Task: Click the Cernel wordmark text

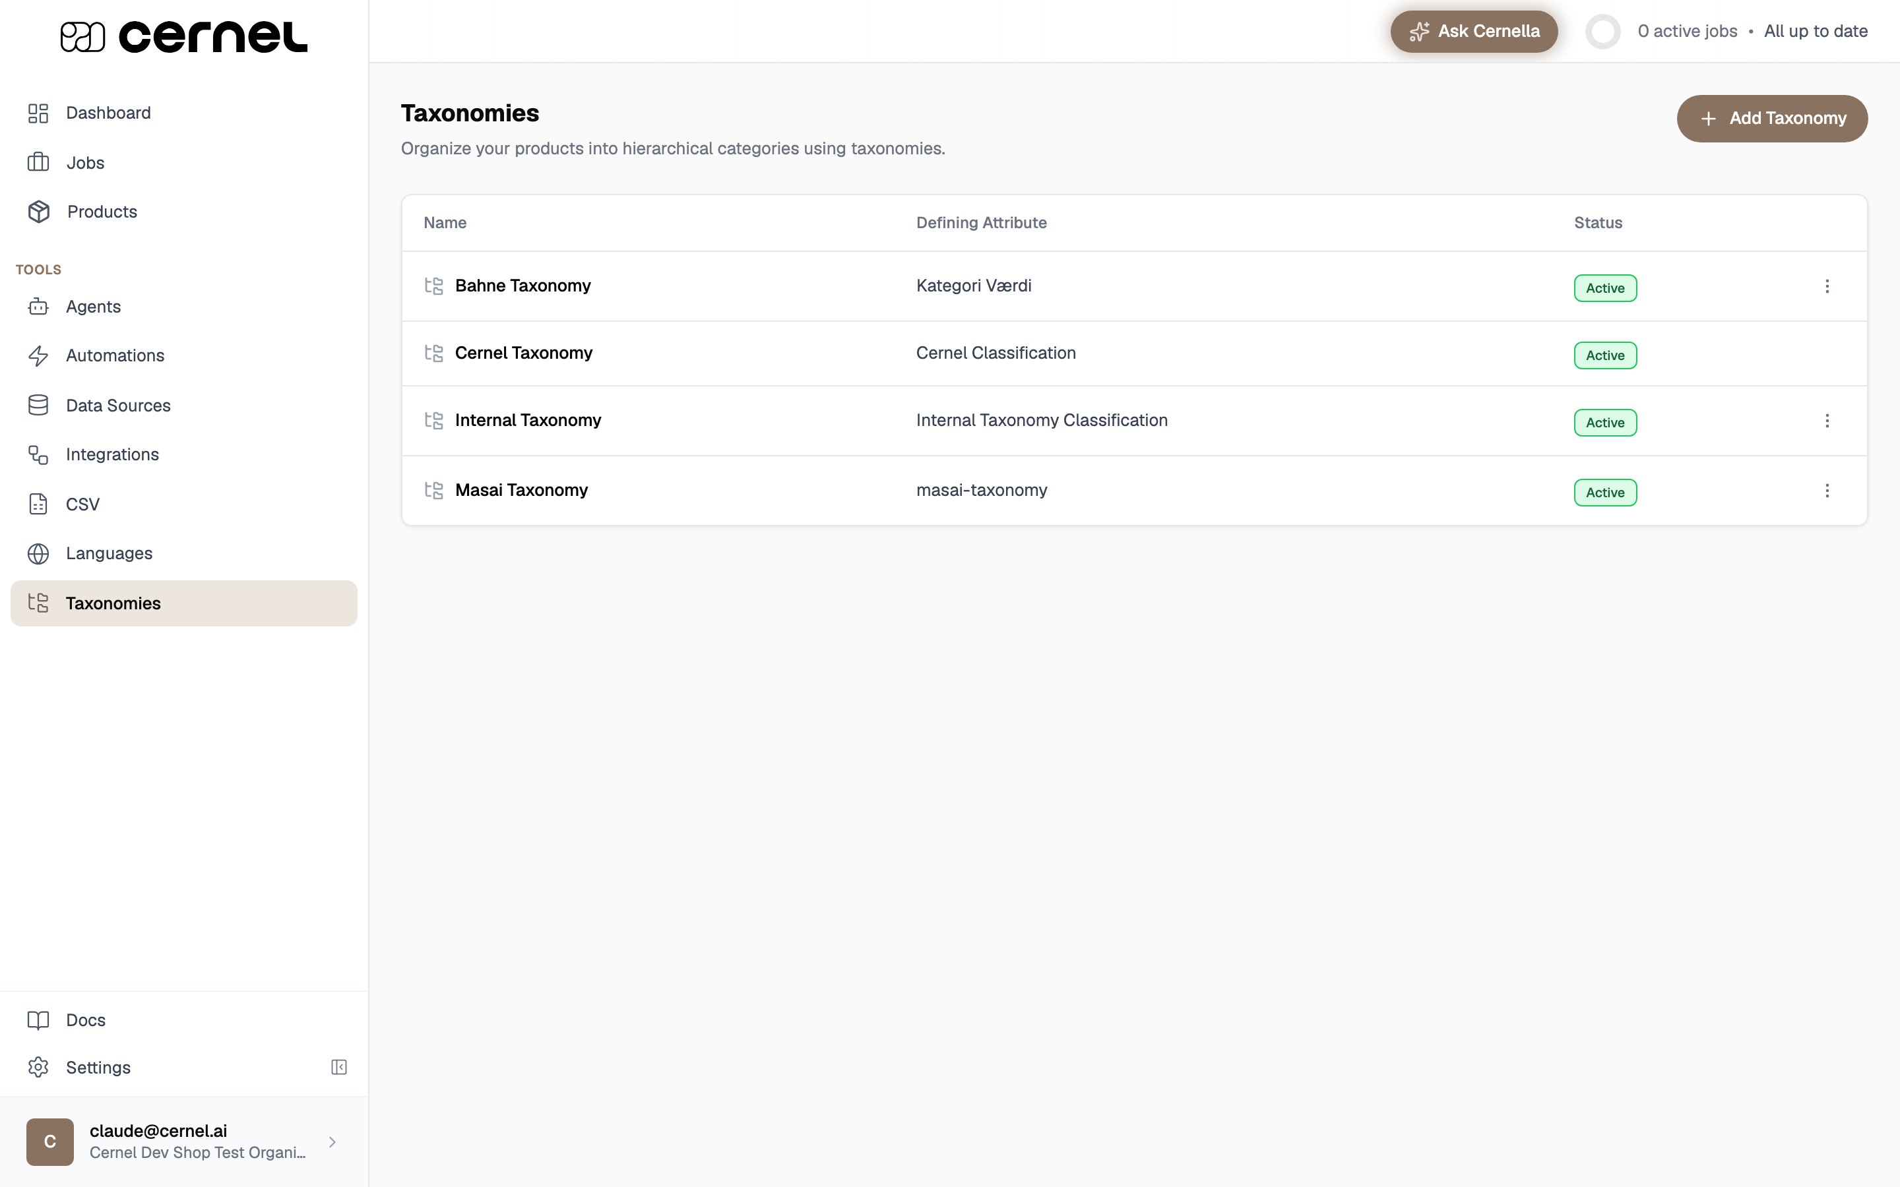Action: pyautogui.click(x=213, y=37)
